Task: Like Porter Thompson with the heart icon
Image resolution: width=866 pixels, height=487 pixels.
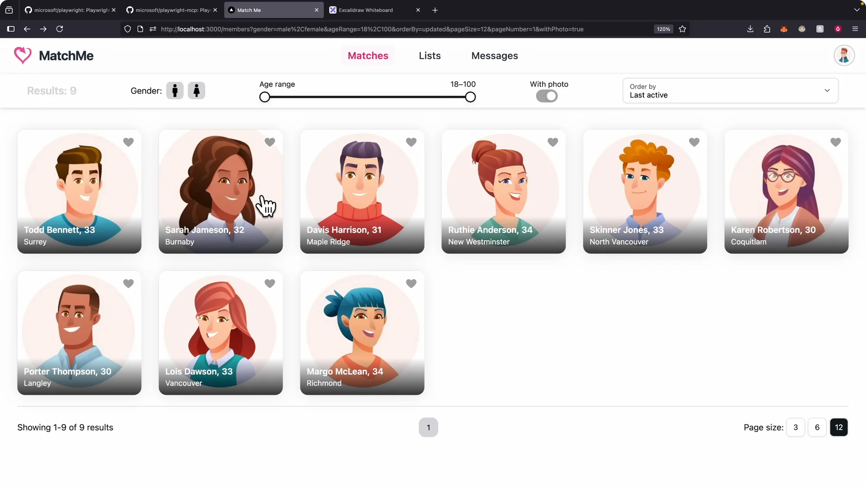Action: point(129,284)
